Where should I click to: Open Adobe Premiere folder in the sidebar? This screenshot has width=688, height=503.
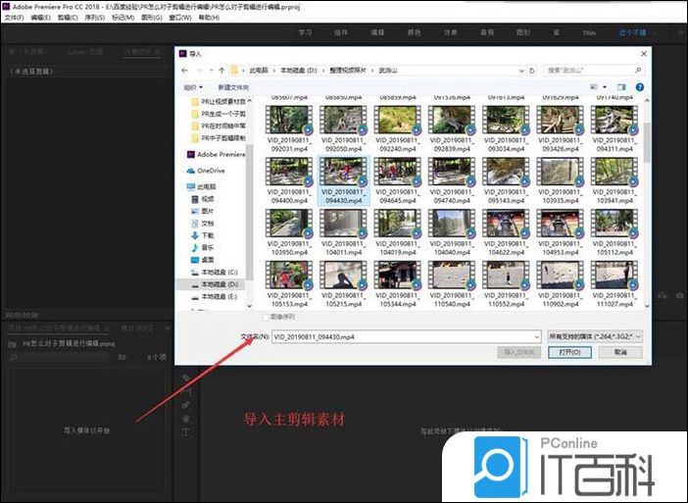point(220,154)
